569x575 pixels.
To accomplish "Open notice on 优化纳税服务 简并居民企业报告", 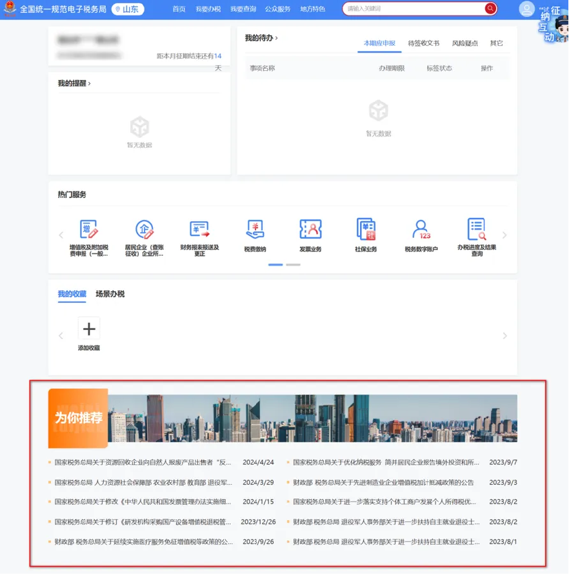I will click(x=386, y=462).
